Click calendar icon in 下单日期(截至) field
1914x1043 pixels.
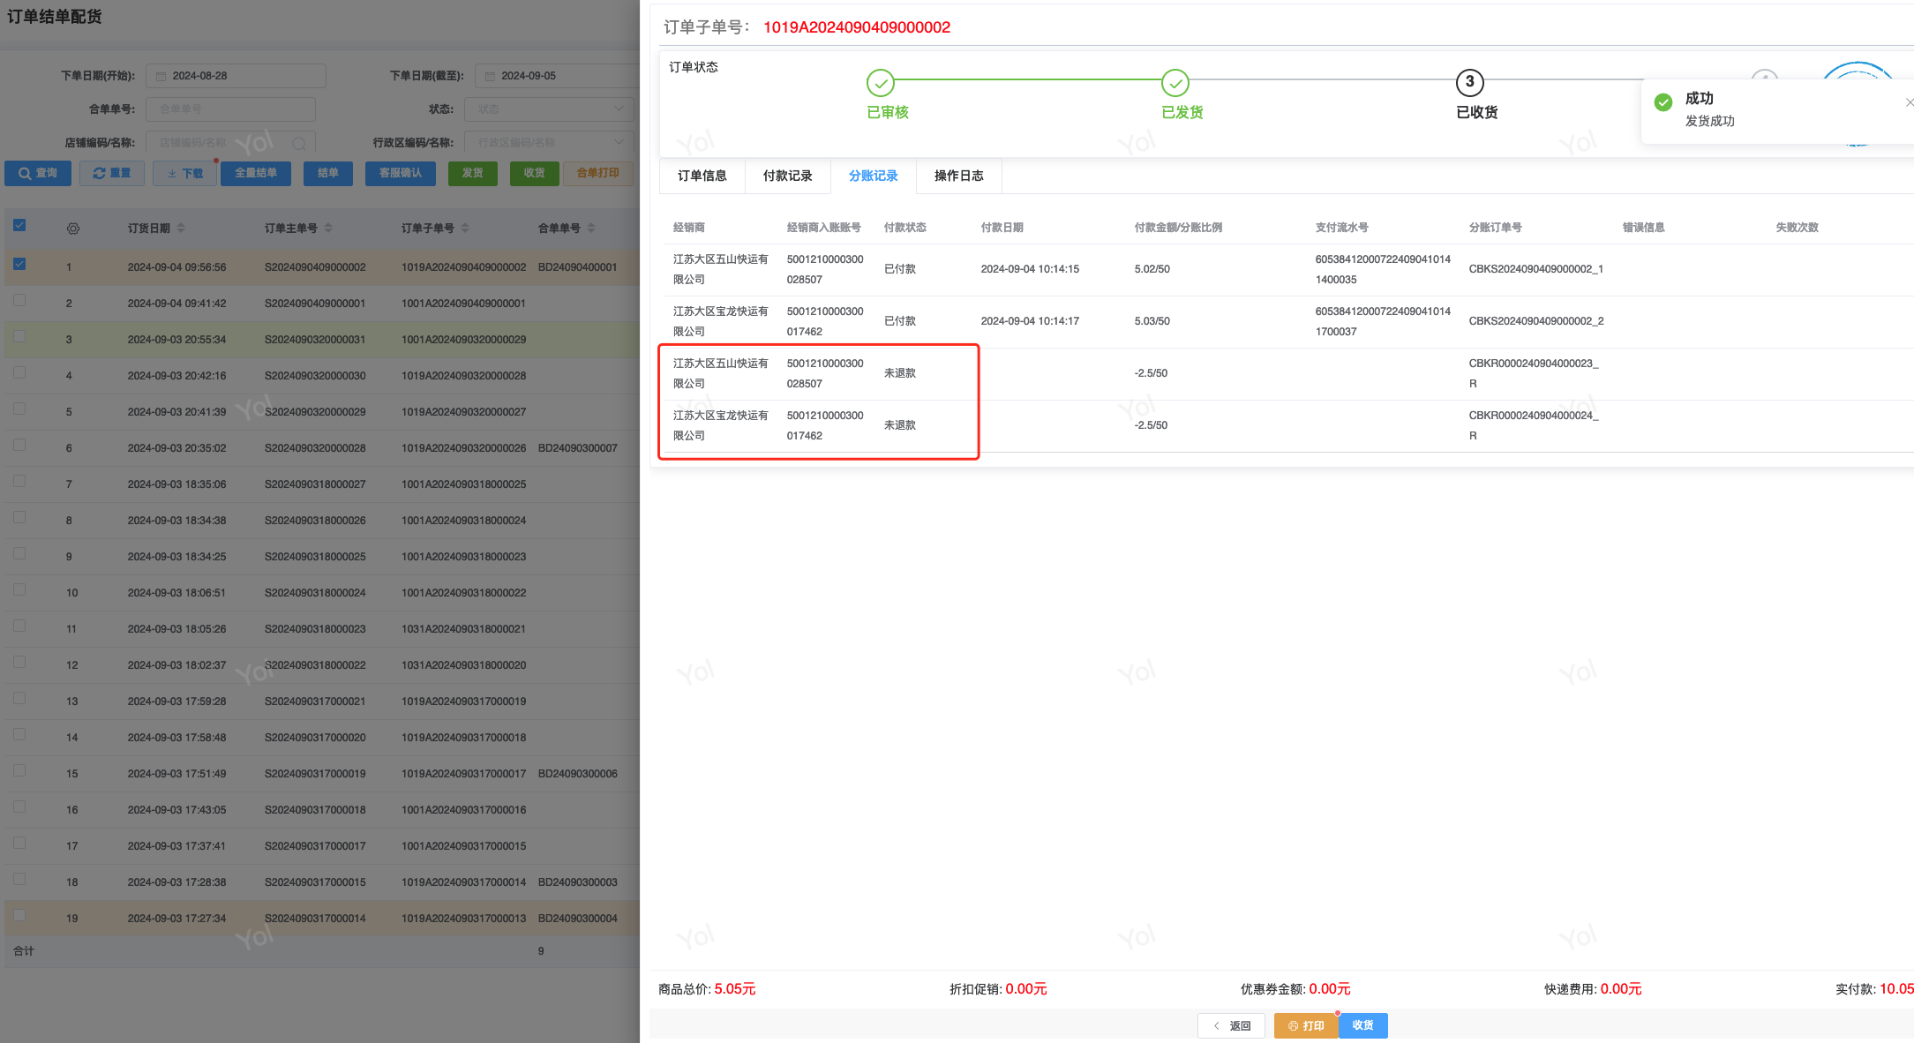click(x=490, y=77)
